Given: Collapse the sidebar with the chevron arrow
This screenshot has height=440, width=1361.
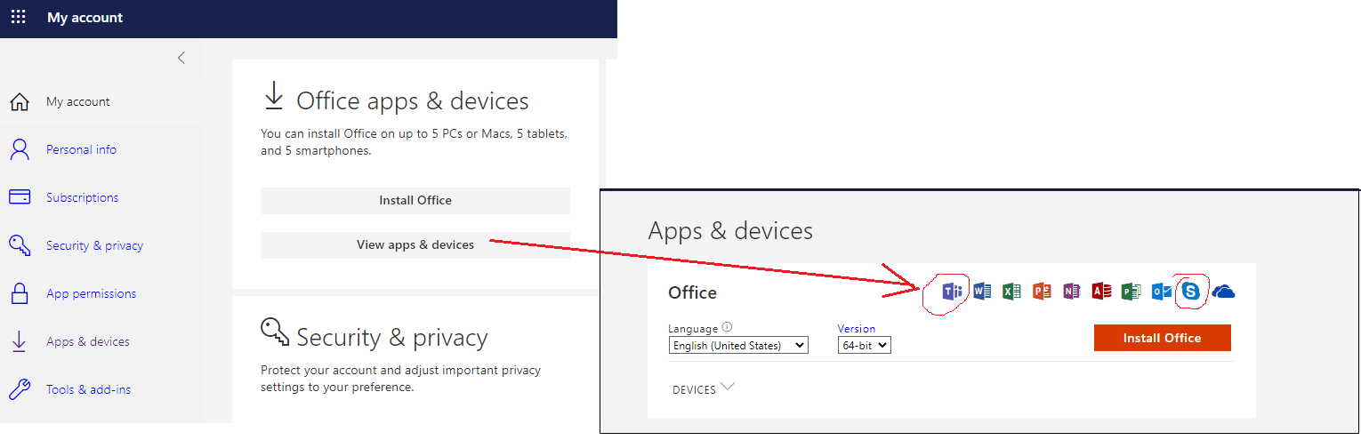Looking at the screenshot, I should [181, 58].
